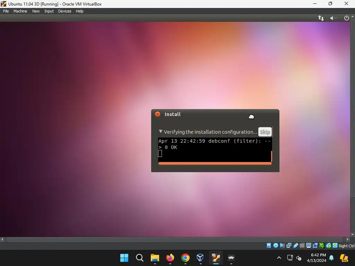Click the Install dialog title text
Image resolution: width=355 pixels, height=266 pixels.
(x=173, y=114)
